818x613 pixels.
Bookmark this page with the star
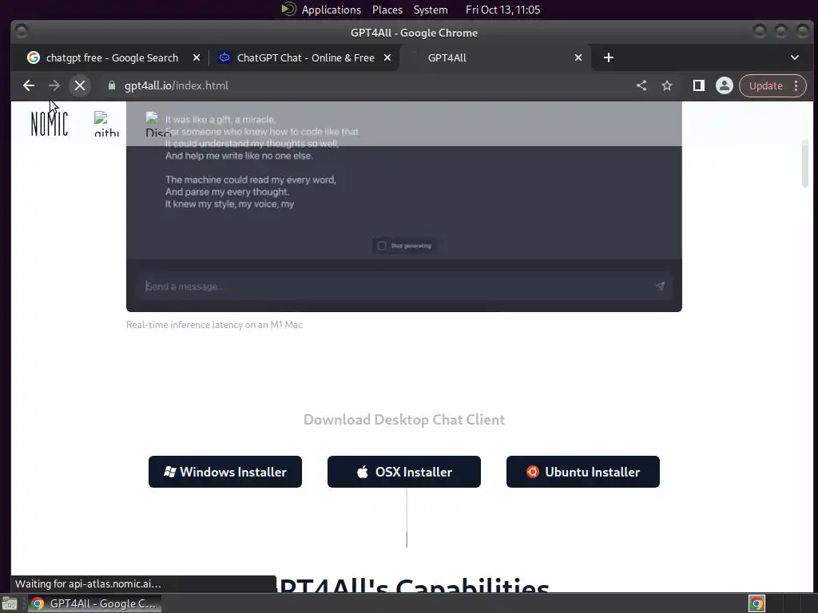(x=667, y=85)
